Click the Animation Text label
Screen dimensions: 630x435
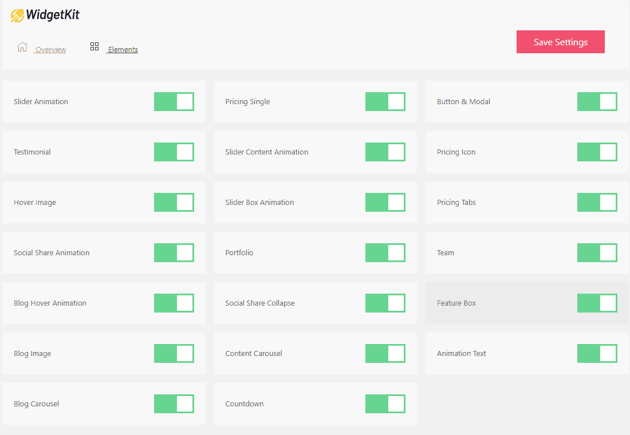[x=462, y=354]
